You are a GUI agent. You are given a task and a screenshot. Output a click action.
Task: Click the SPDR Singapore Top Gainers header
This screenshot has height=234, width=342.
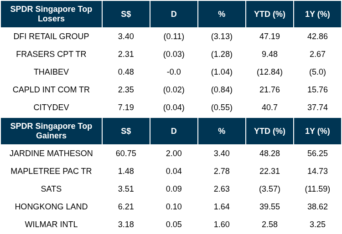[x=51, y=131]
